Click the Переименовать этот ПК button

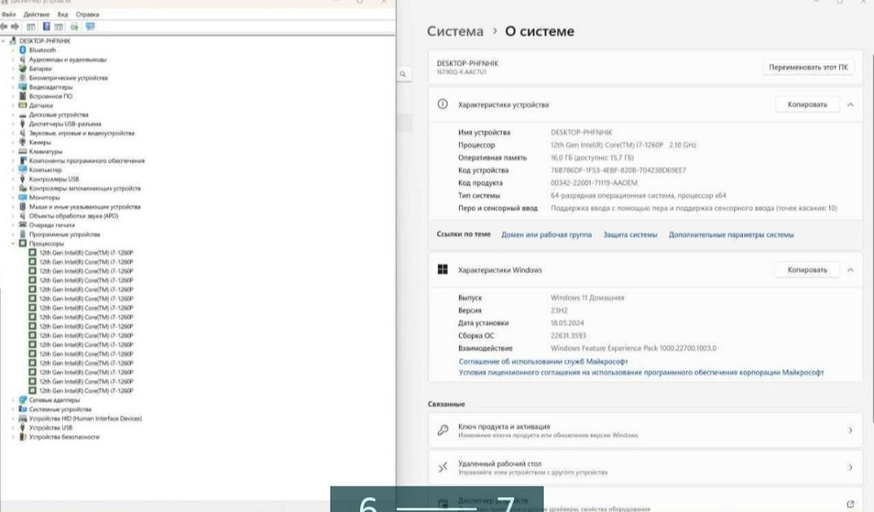807,67
